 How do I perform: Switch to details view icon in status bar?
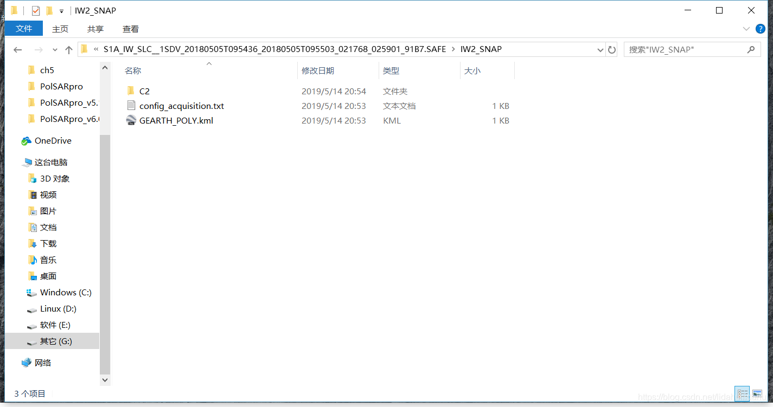click(x=743, y=394)
